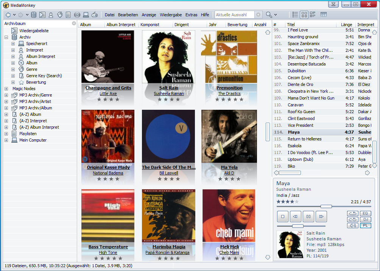Click the back navigation arrow in toolbar
The width and height of the screenshot is (380, 271).
click(8, 15)
